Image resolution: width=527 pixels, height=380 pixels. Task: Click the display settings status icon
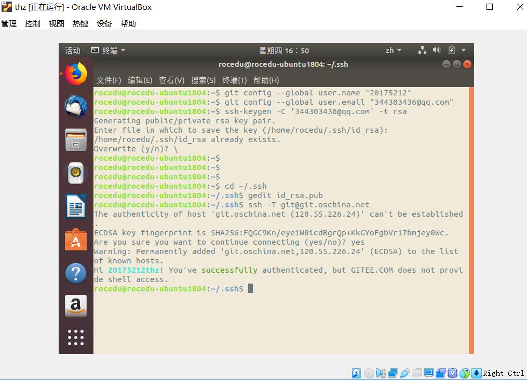[x=429, y=373]
